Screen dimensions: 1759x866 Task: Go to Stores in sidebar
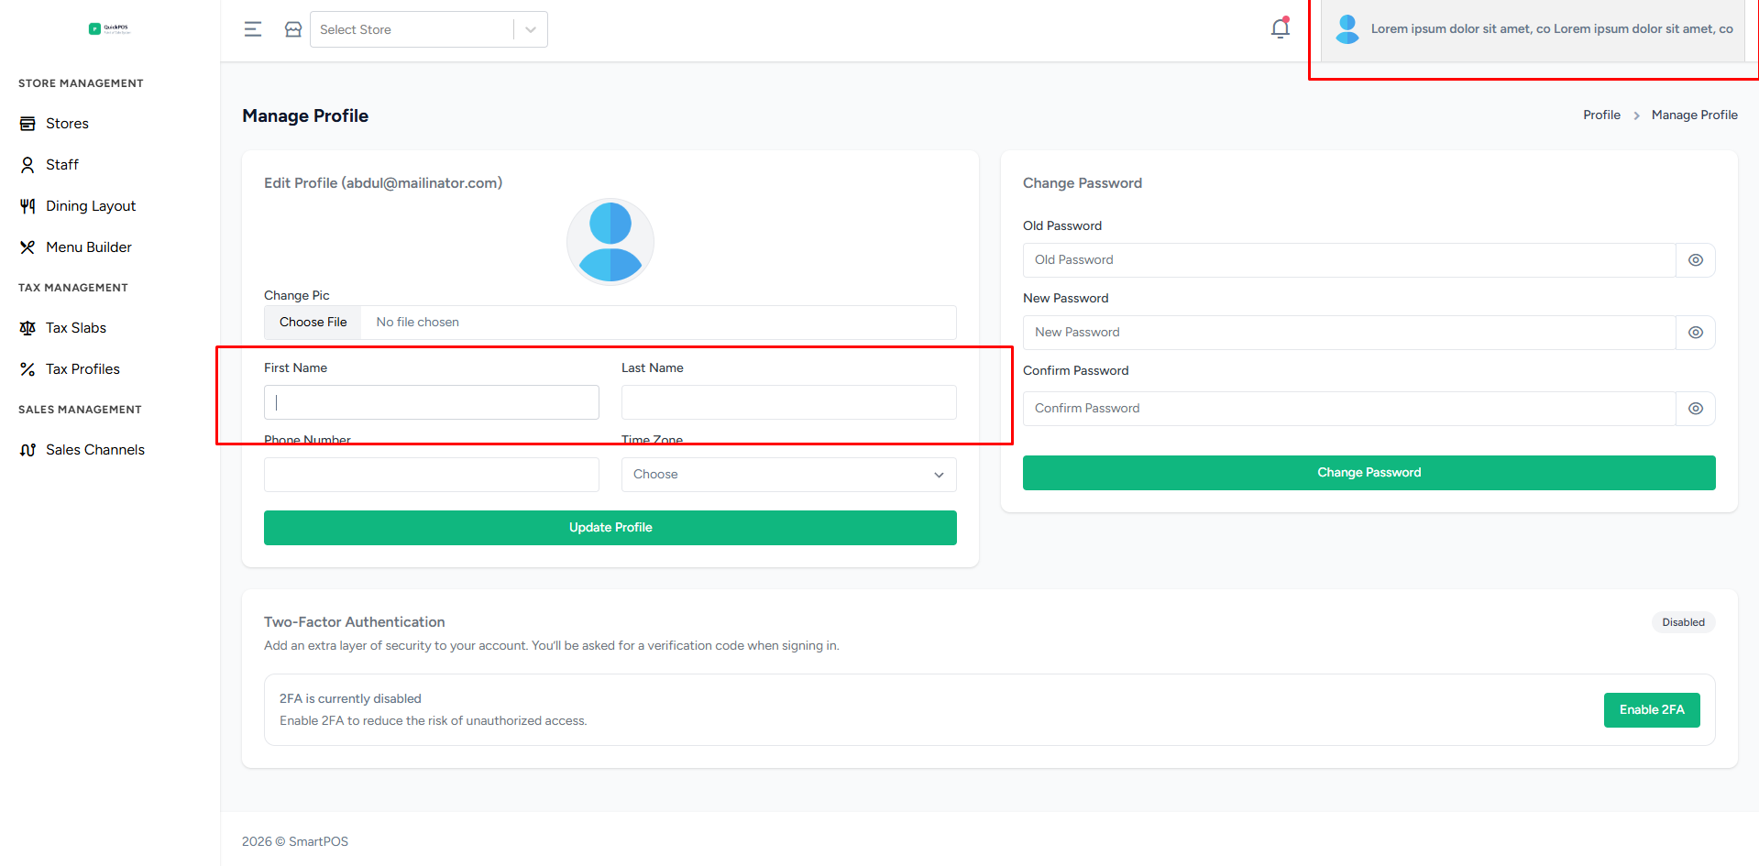(x=67, y=124)
